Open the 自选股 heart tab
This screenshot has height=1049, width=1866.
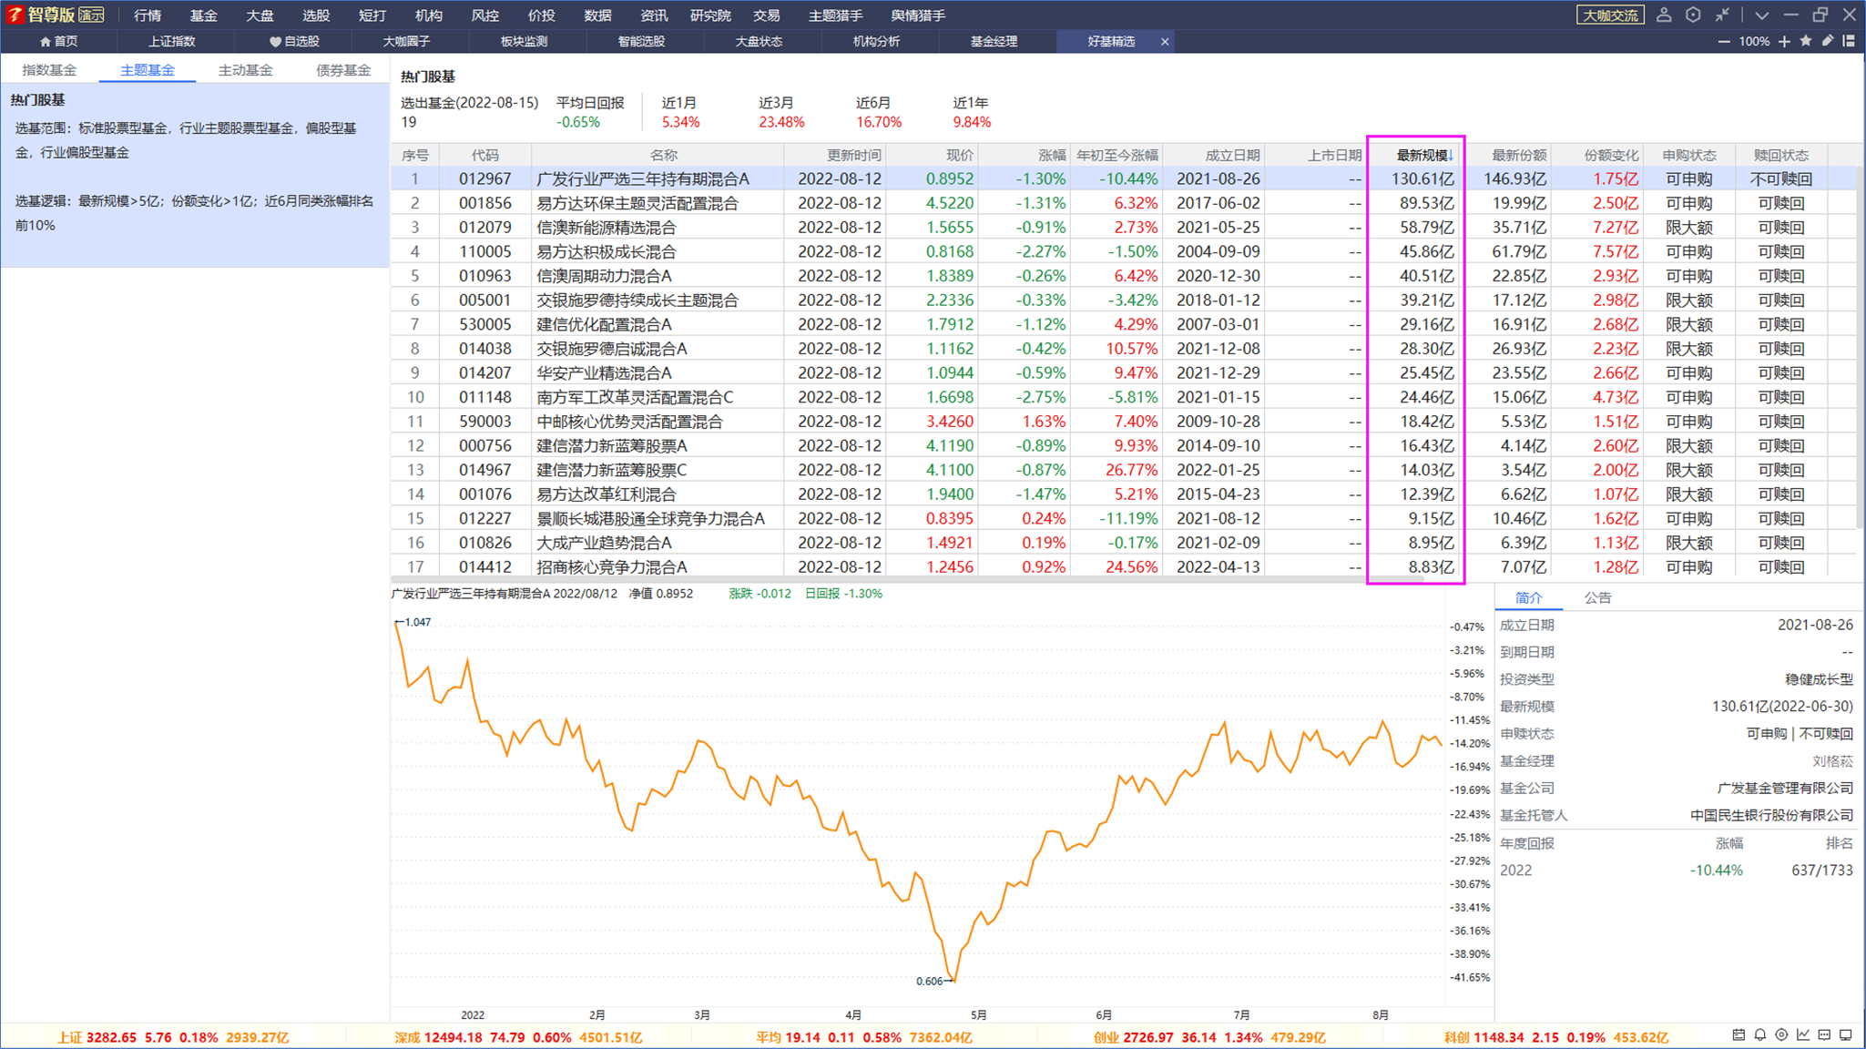click(294, 42)
